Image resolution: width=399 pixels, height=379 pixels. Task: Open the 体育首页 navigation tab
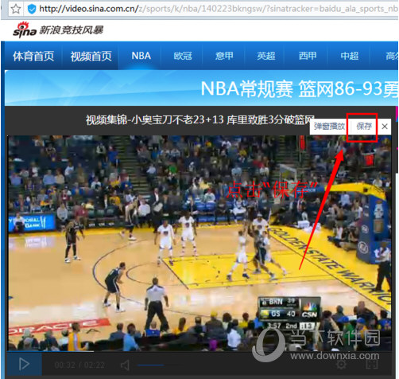point(33,57)
